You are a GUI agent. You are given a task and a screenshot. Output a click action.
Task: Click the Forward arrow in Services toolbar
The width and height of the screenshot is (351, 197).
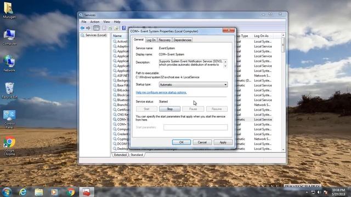pyautogui.click(x=88, y=28)
